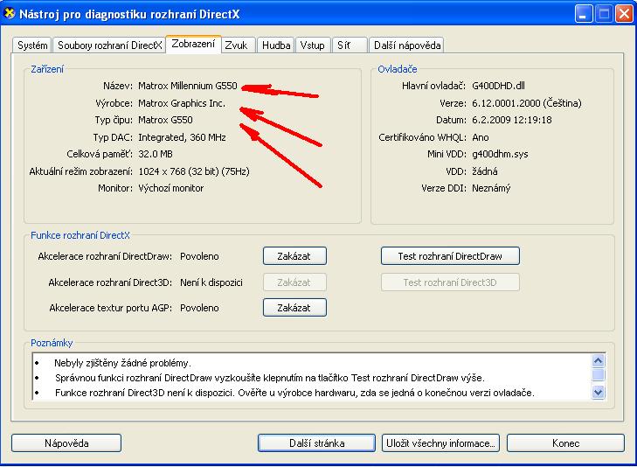Image resolution: width=637 pixels, height=467 pixels.
Task: Click WHQL certified value Ano
Action: tap(481, 137)
